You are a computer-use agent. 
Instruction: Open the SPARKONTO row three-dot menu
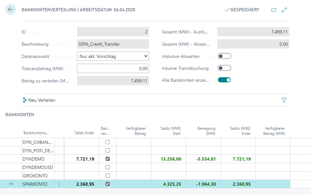point(59,184)
